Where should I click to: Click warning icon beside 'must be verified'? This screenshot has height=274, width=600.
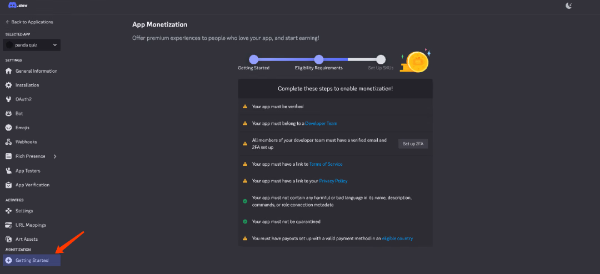point(245,106)
